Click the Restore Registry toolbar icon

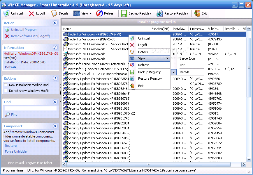159,14
